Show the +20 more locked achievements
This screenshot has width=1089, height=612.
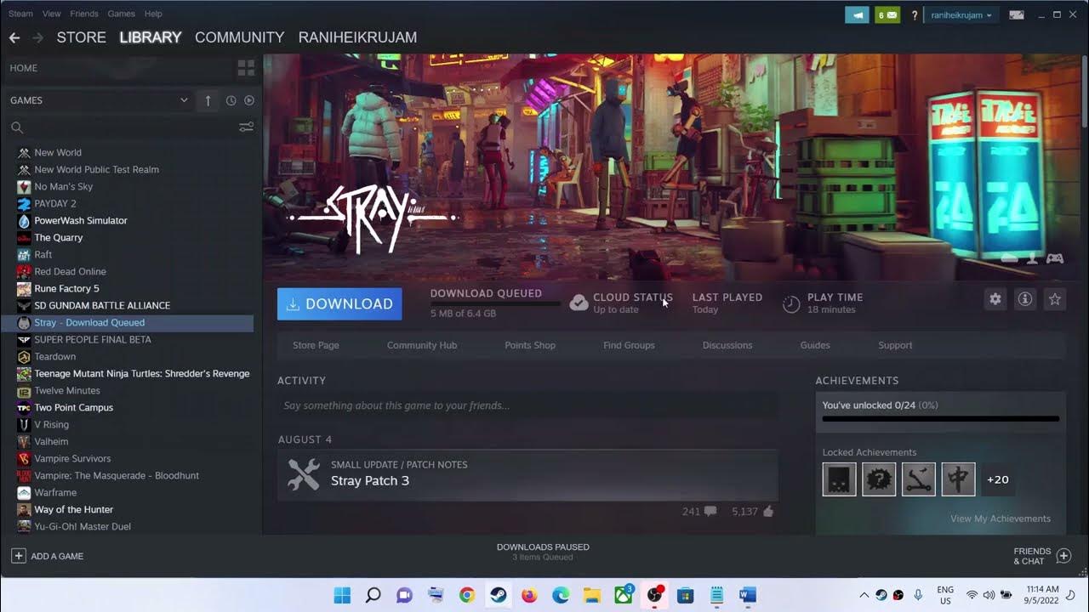click(998, 479)
